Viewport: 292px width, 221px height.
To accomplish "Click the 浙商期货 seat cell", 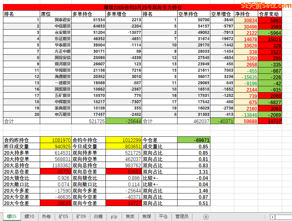I will [x=56, y=108].
